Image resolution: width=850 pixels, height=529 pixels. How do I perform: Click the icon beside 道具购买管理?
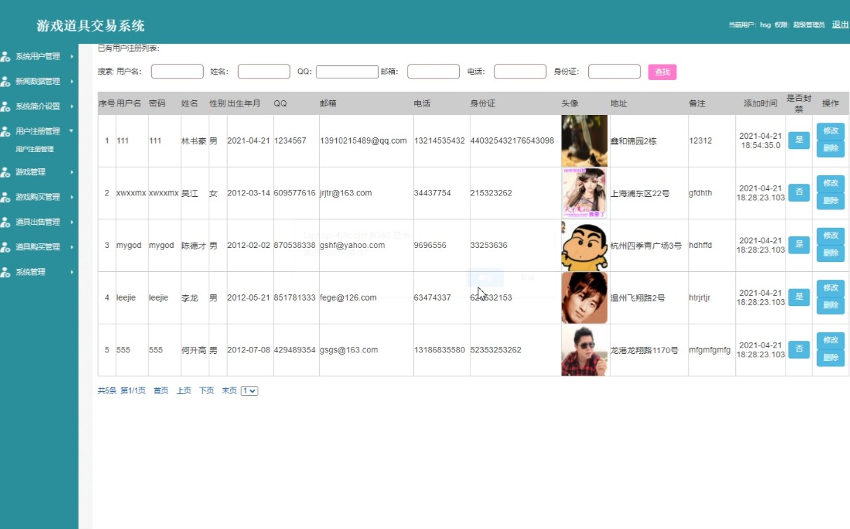(6, 247)
